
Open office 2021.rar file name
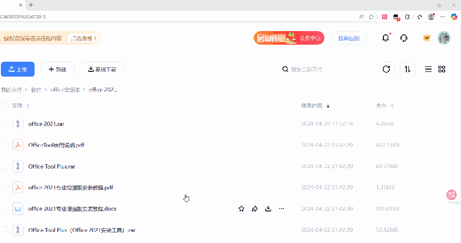pos(46,124)
